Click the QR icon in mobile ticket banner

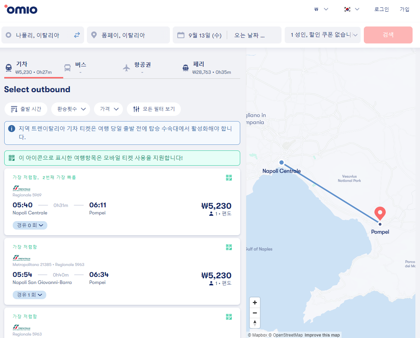[x=12, y=158]
